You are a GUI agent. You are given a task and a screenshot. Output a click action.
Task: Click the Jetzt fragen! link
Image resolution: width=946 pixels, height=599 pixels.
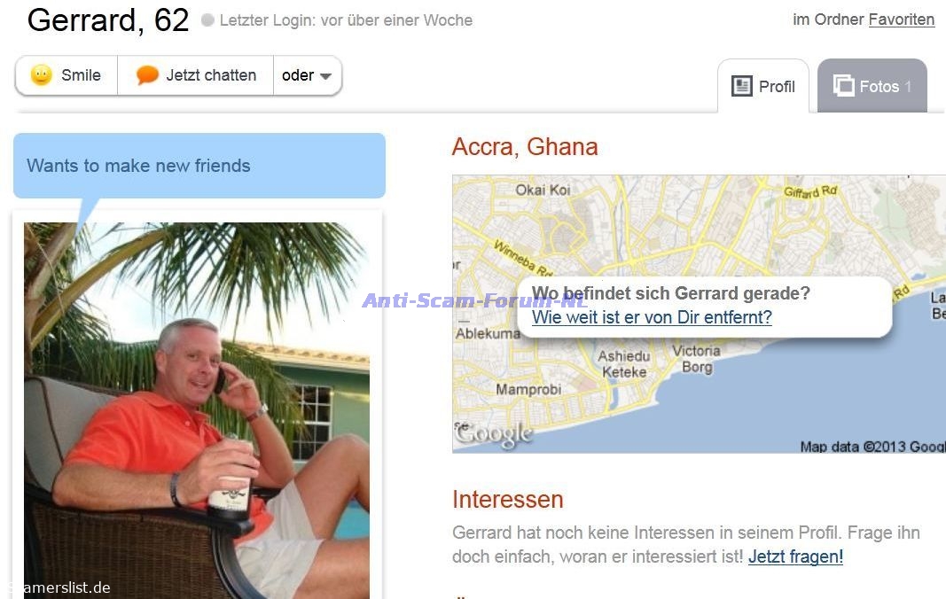(x=795, y=556)
